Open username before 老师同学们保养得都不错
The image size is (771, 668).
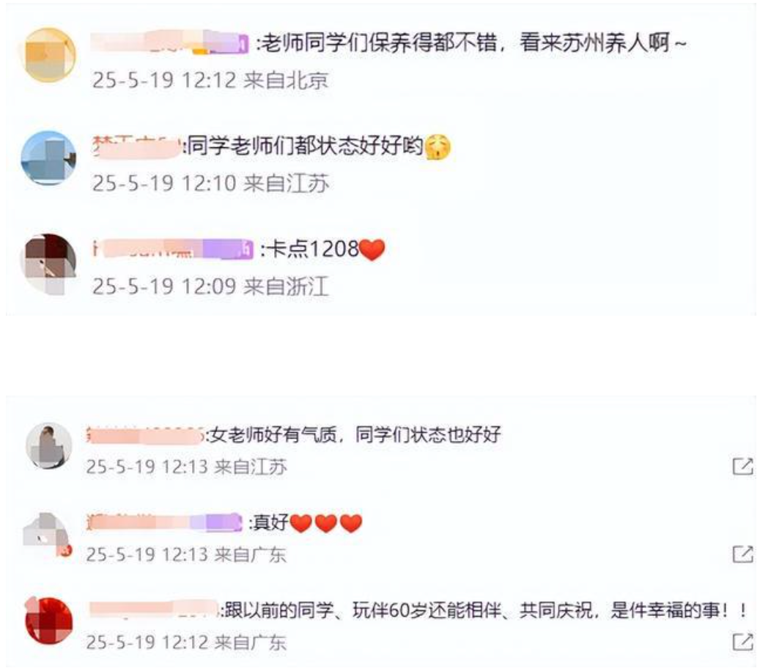pos(169,43)
